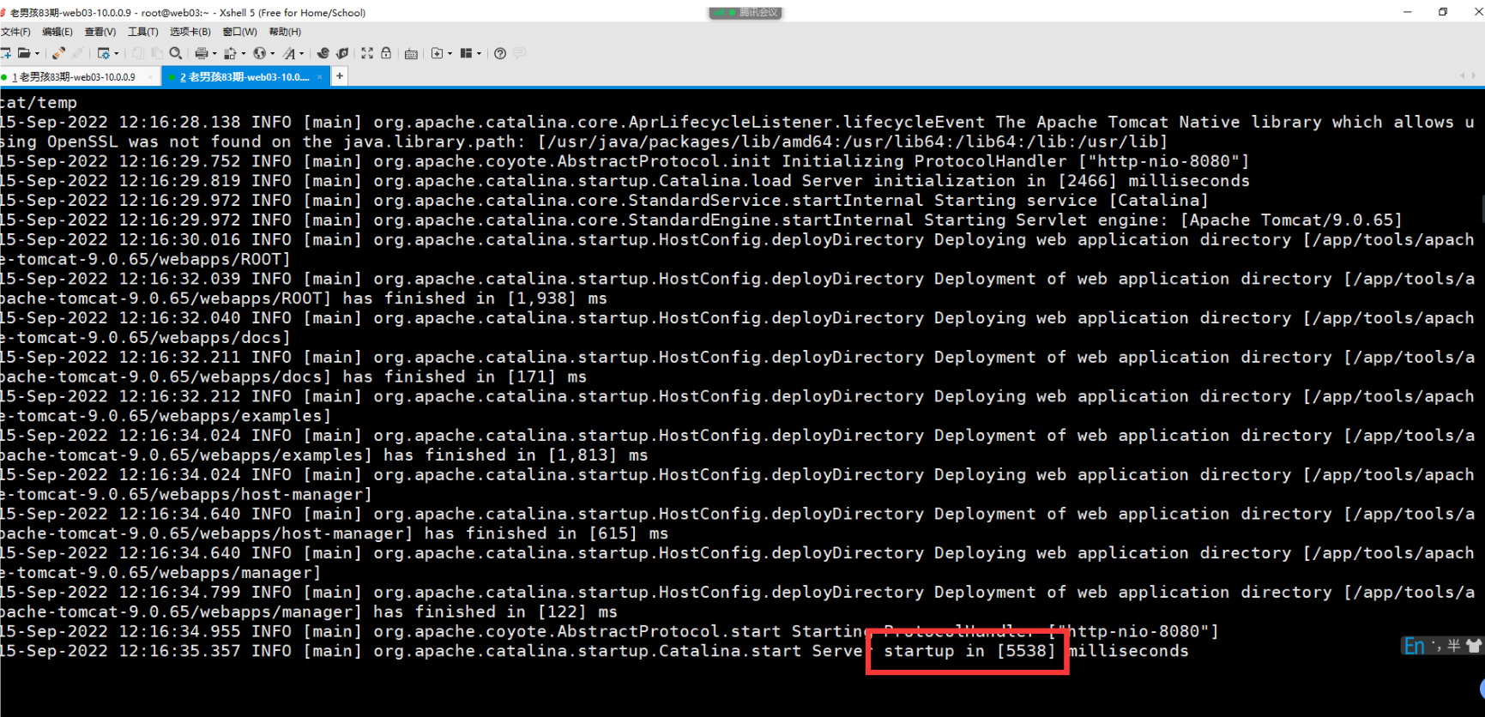Expand the Properties dropdown arrow

pos(117,53)
